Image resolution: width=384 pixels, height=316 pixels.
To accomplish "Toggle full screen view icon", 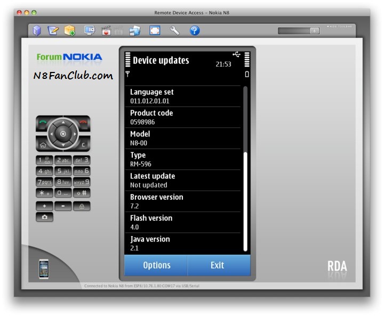I will 155,30.
